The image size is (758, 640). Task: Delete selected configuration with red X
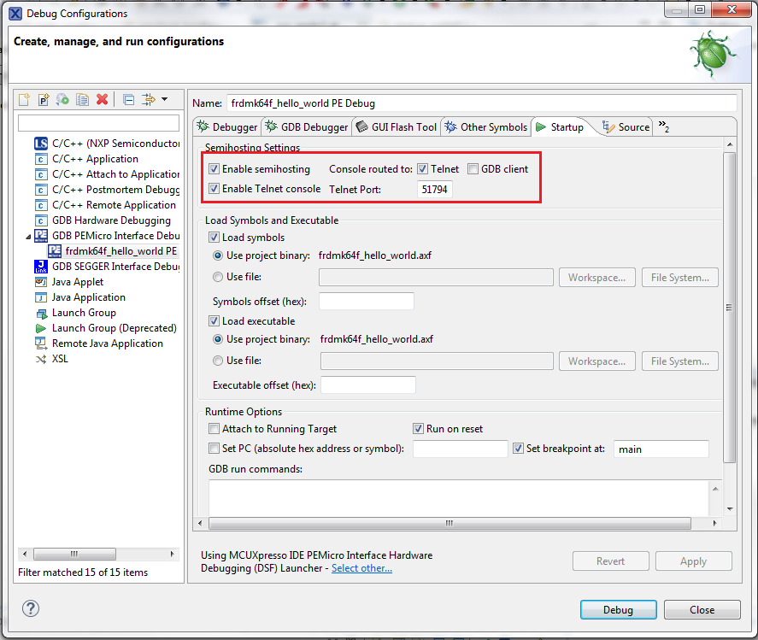point(102,100)
